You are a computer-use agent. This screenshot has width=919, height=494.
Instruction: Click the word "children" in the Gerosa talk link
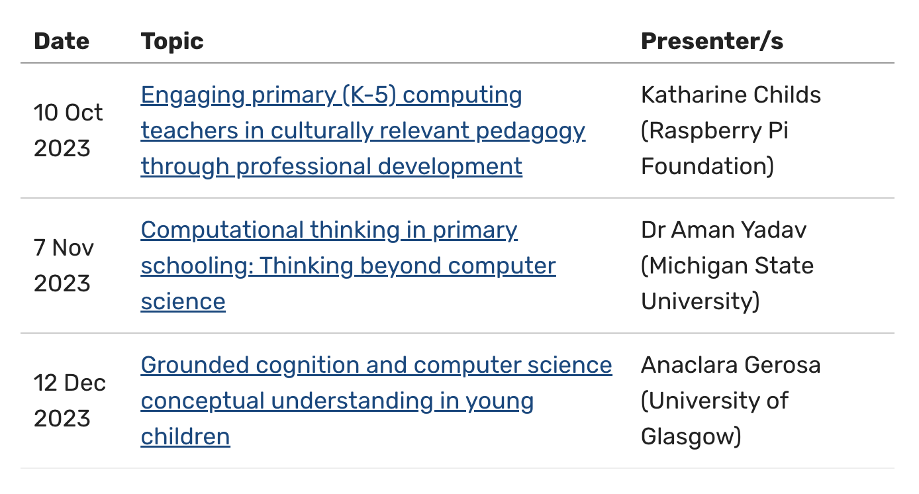click(x=185, y=437)
